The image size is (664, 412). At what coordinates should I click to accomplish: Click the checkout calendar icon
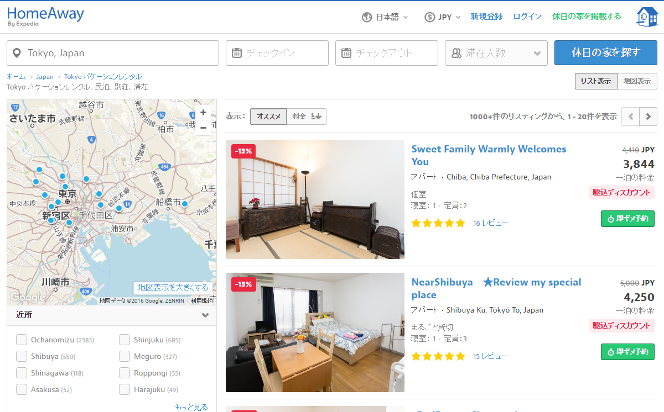click(346, 53)
